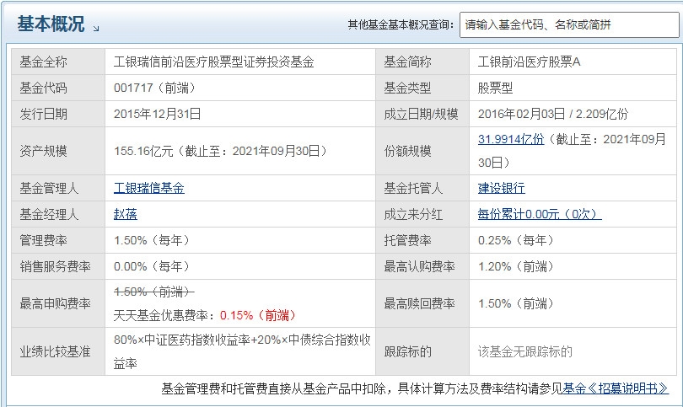
Task: Click the fund short name 工银前沿医疗股票A
Action: click(x=530, y=62)
